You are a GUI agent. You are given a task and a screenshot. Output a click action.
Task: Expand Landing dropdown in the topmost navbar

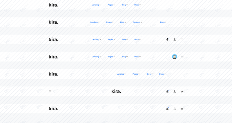pos(96,5)
